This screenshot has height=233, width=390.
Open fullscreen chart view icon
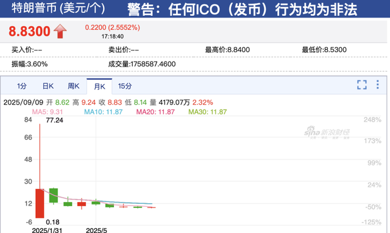362,85
